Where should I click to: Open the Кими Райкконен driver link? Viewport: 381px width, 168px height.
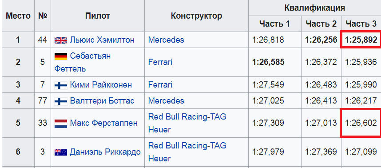pos(101,85)
